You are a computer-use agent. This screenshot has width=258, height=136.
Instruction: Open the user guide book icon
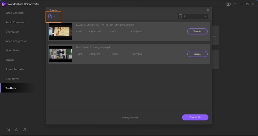click(8, 130)
